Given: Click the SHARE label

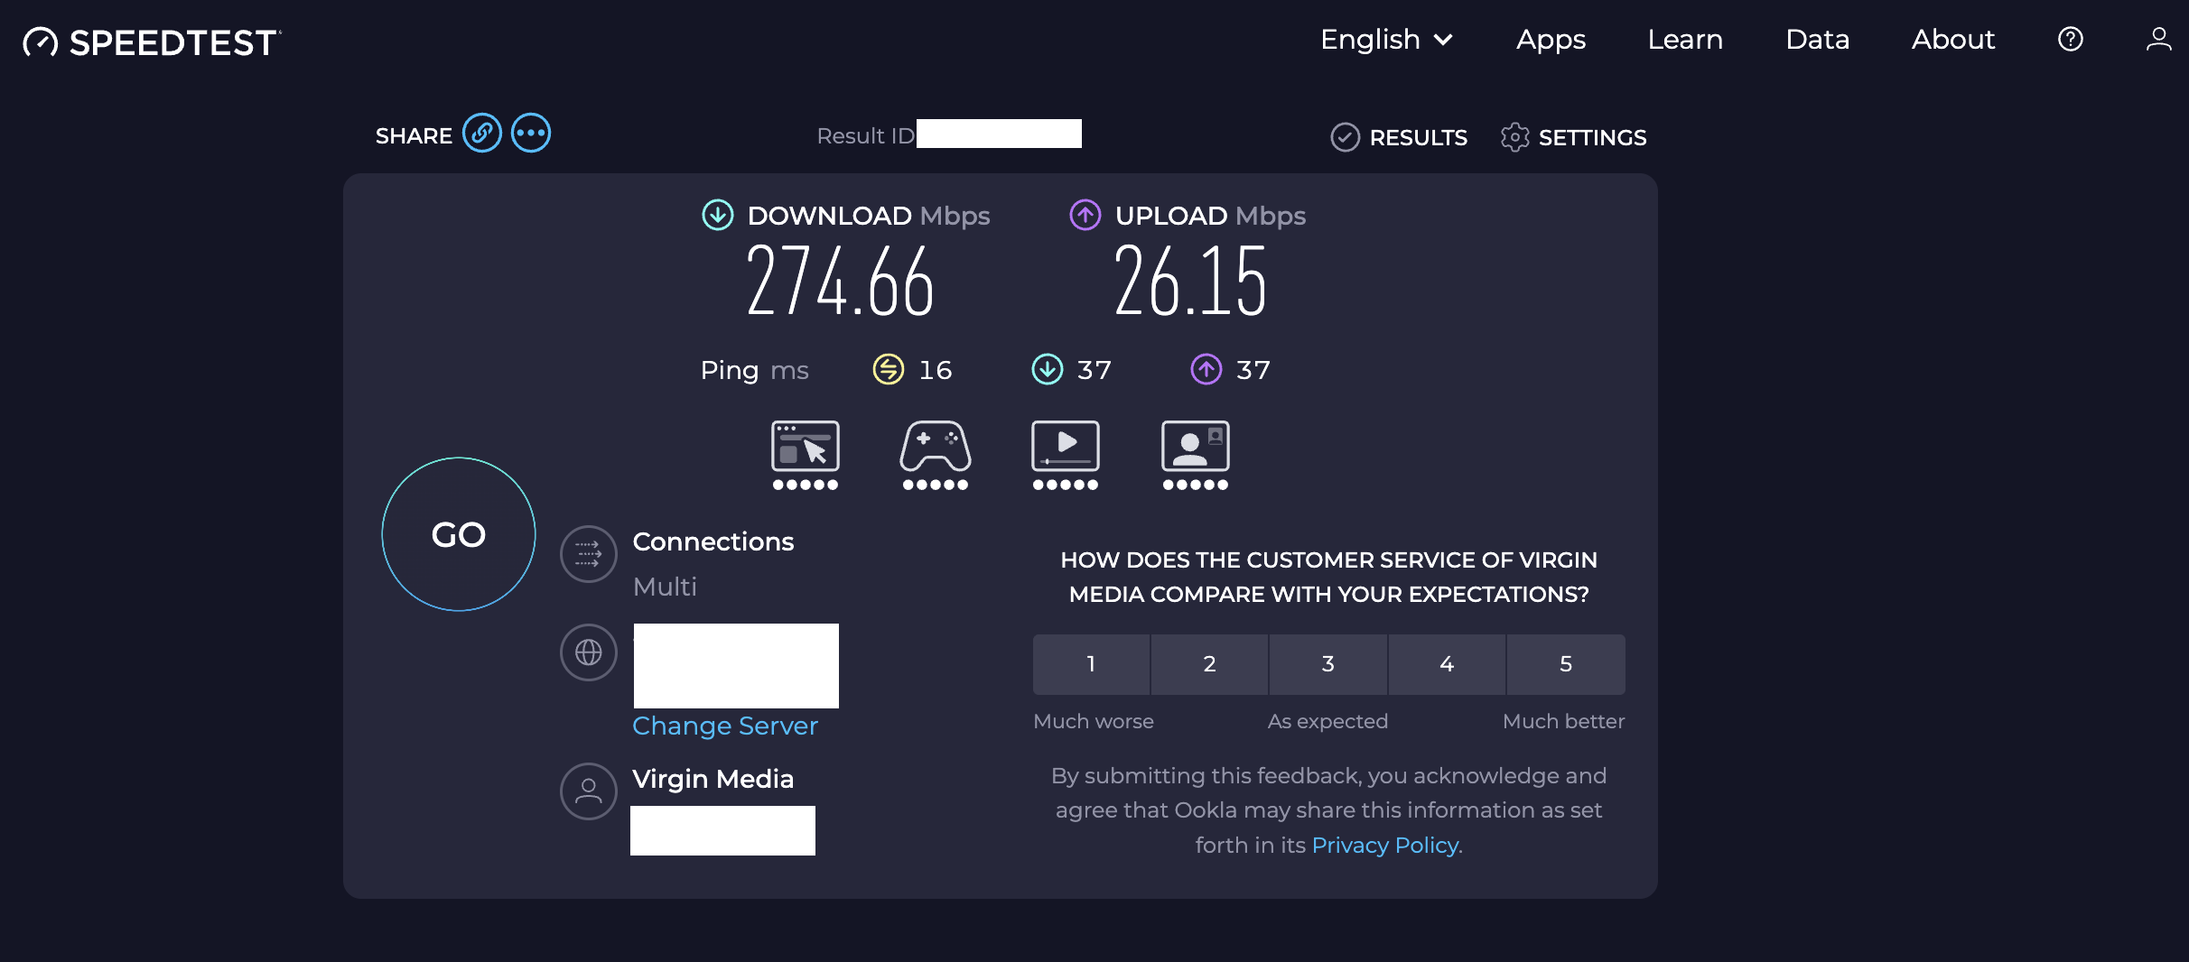Looking at the screenshot, I should (x=414, y=135).
